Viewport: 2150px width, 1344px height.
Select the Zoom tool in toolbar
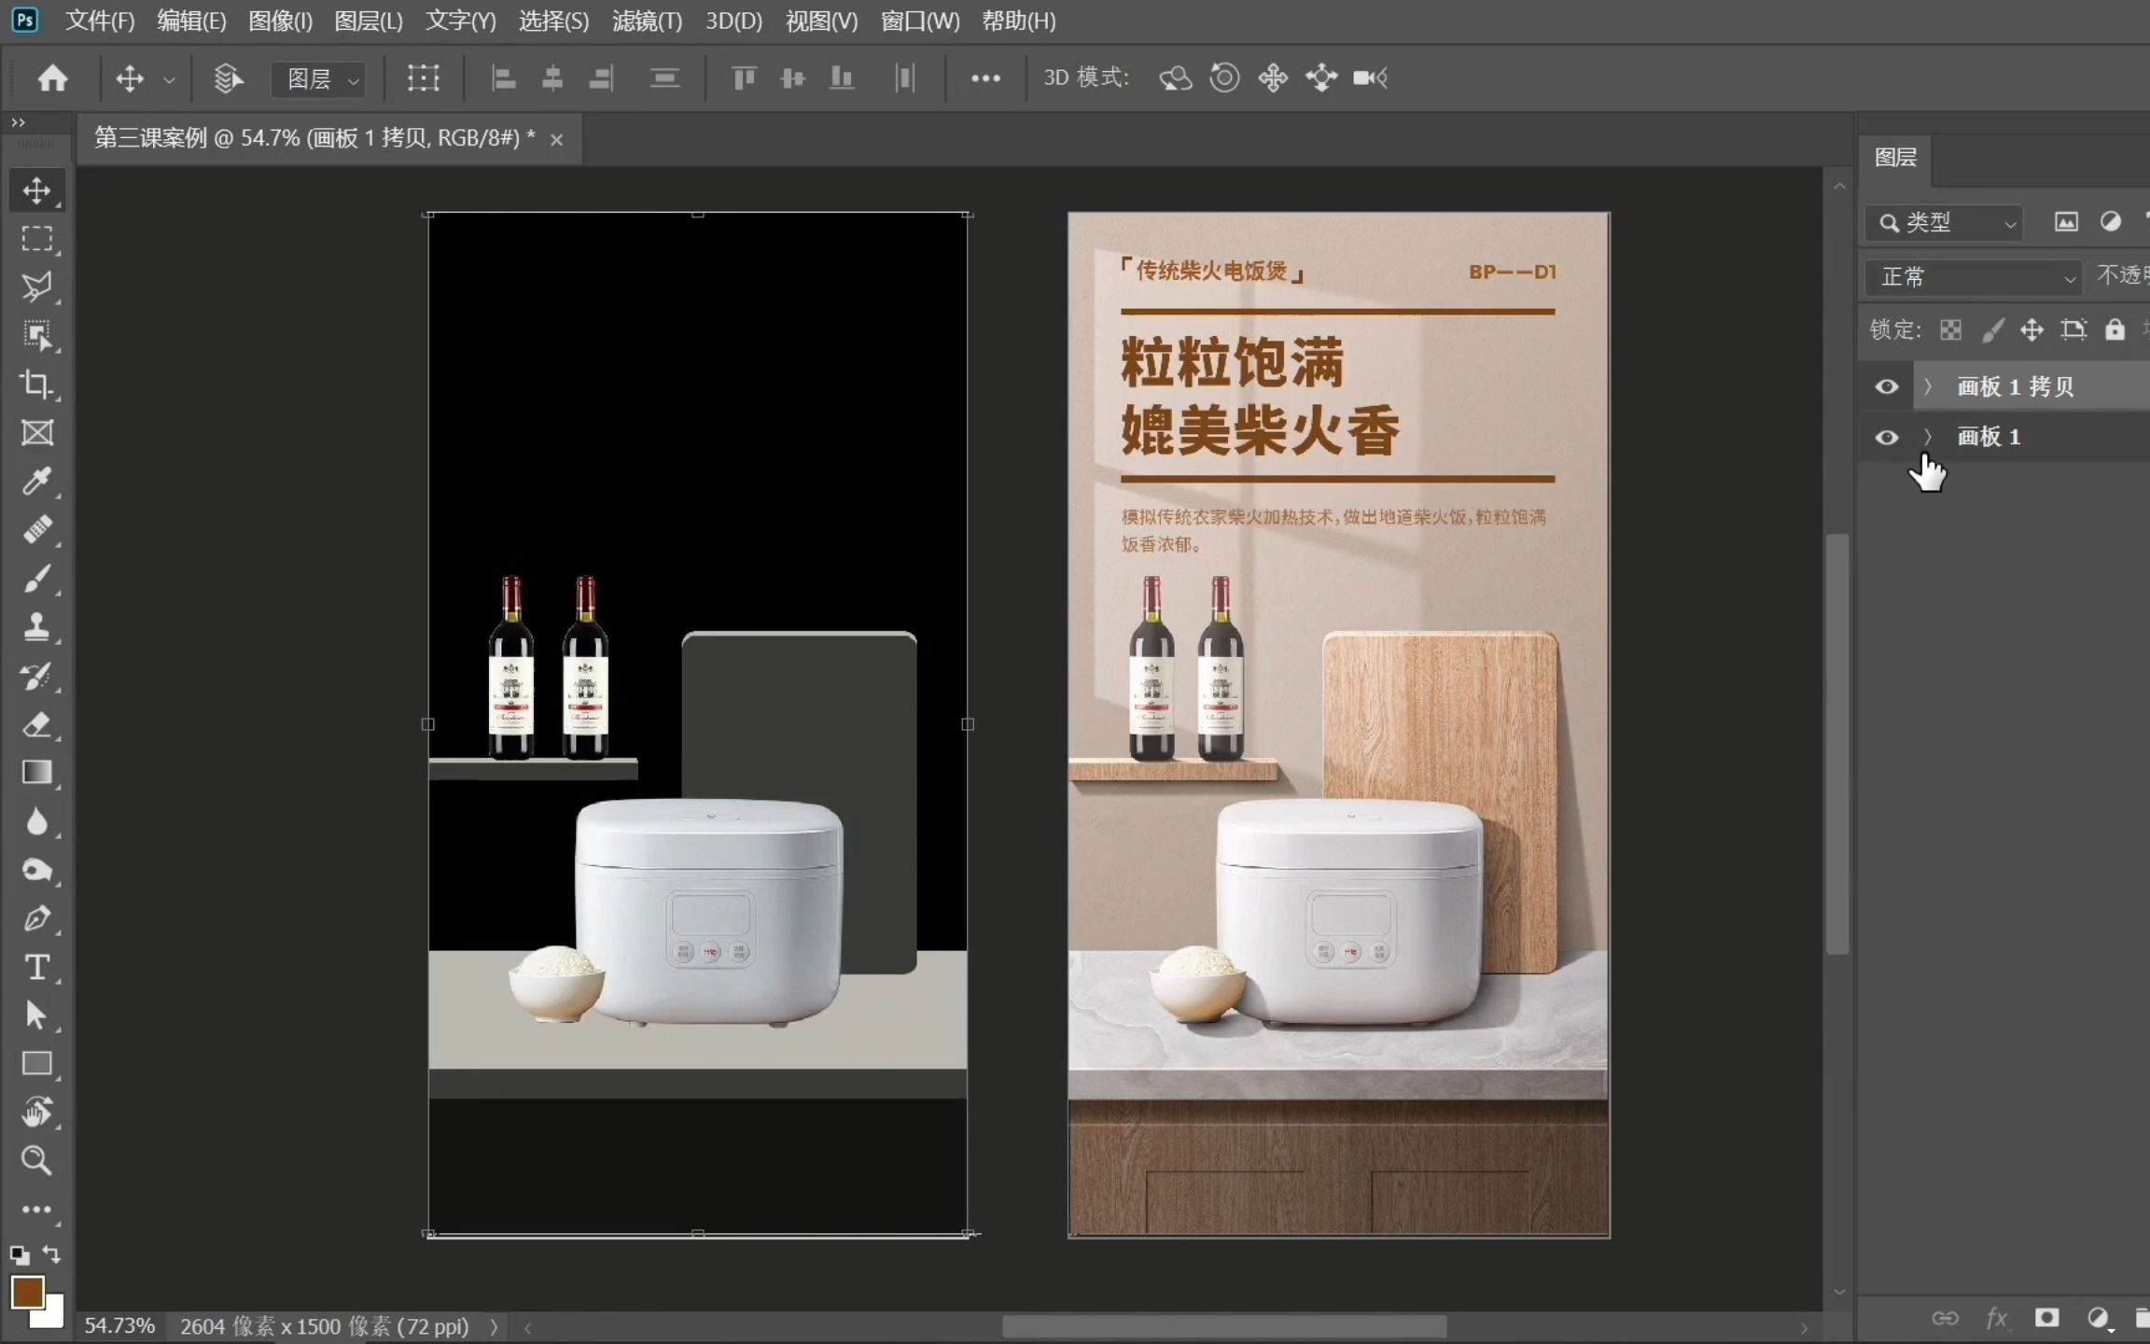[x=36, y=1160]
